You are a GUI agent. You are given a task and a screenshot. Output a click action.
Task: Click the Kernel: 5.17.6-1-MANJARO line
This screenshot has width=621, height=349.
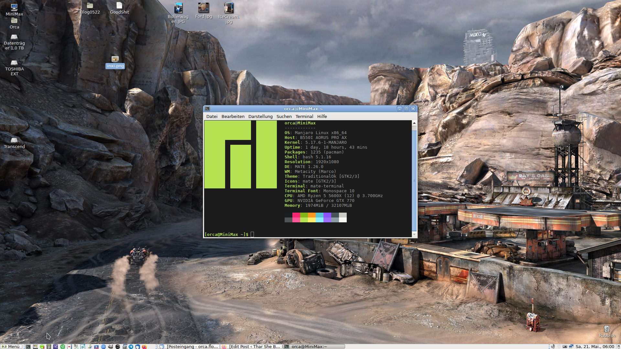[316, 143]
